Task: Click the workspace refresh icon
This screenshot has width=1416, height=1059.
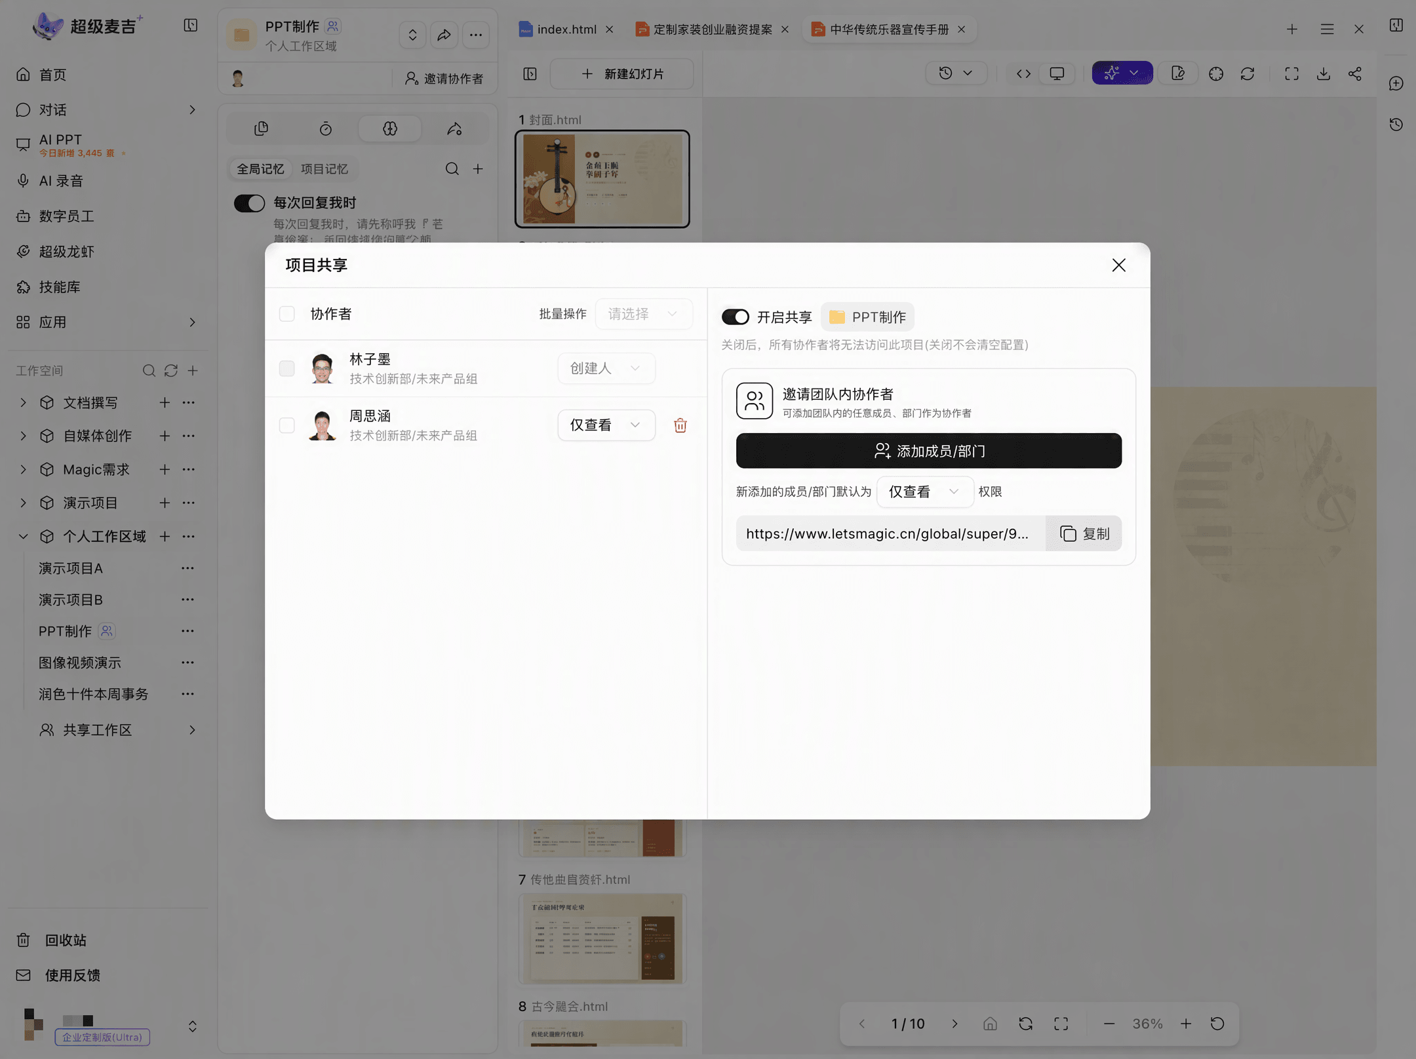Action: pos(171,371)
